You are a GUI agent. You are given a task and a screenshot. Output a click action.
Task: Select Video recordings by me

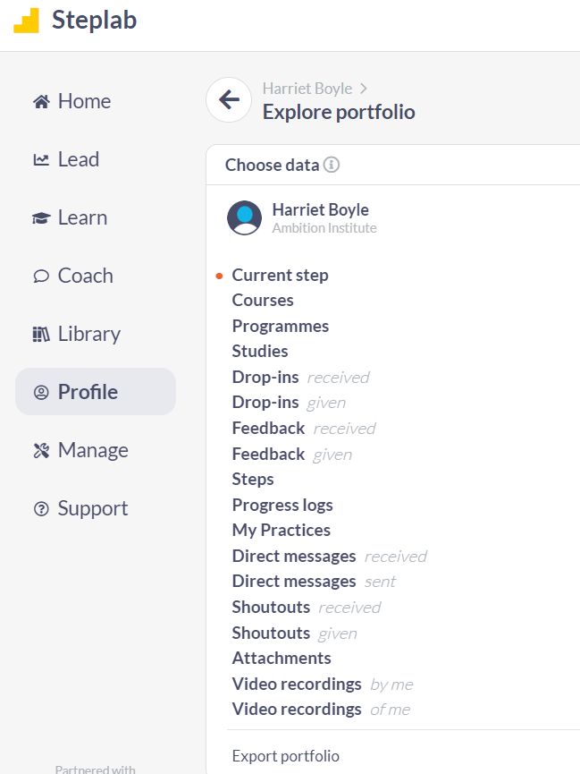point(323,685)
